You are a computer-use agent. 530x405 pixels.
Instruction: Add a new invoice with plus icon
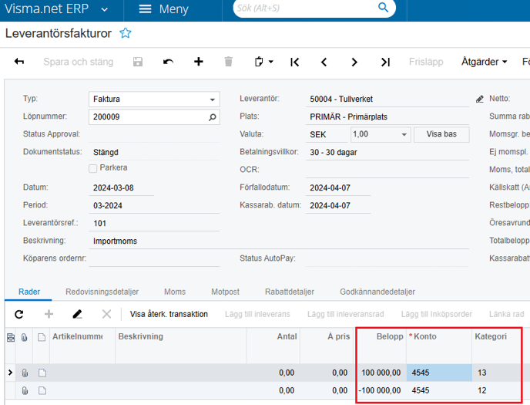tap(199, 62)
